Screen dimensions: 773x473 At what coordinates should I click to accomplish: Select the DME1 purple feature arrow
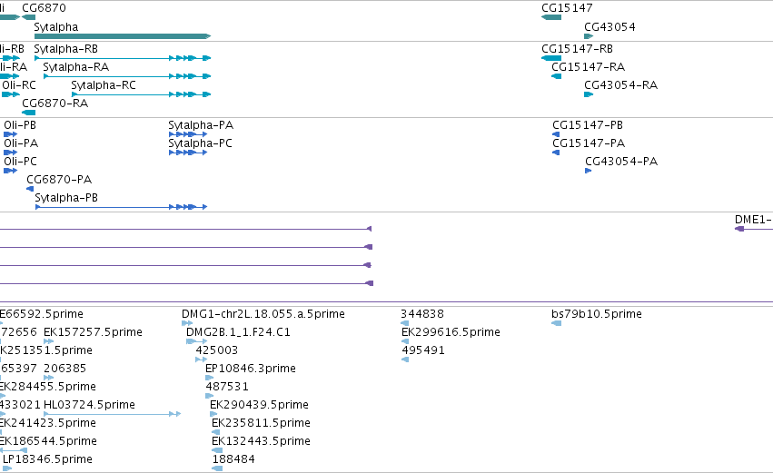click(x=739, y=229)
